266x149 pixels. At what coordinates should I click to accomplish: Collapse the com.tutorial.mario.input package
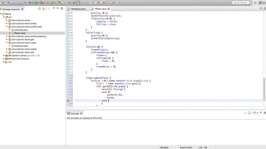[7, 43]
